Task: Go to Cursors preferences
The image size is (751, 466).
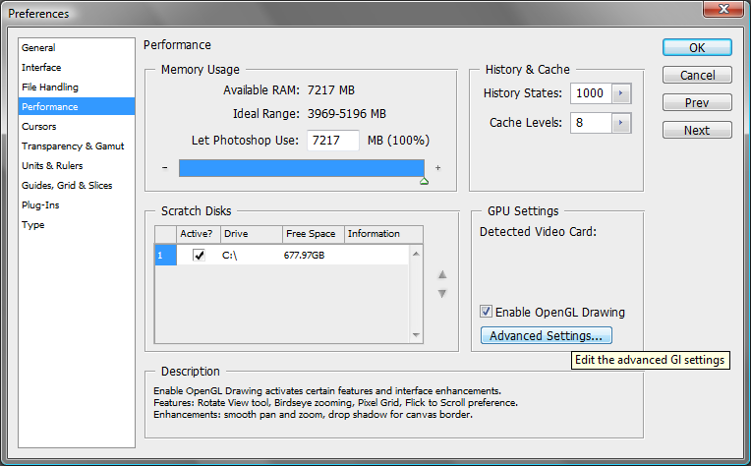Action: 77,127
